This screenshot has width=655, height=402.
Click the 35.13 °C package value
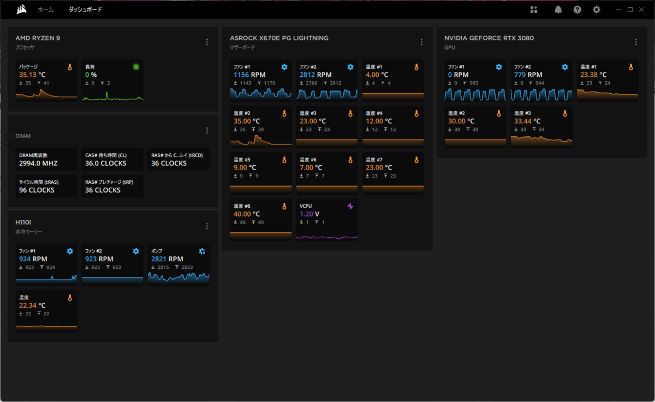point(32,75)
